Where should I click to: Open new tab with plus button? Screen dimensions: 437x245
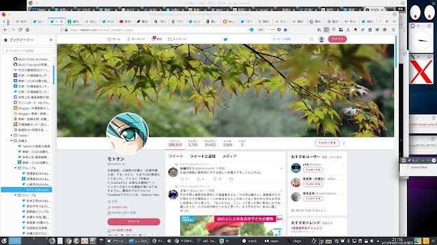[387, 21]
